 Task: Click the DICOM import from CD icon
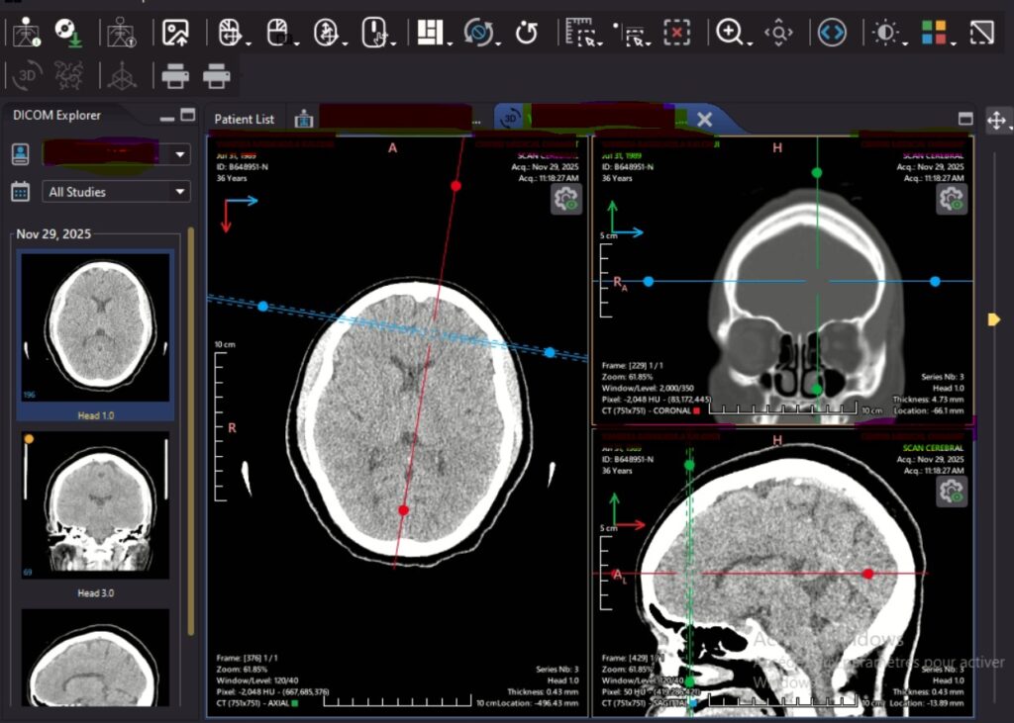click(x=67, y=33)
